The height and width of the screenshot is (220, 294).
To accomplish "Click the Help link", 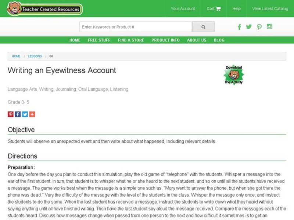I will [236, 8].
